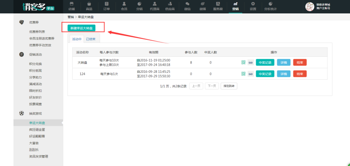Open the 会员 members icon

124,4
